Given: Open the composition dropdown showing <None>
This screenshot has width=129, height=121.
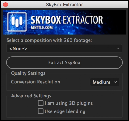Looking at the screenshot, I should (x=64, y=48).
